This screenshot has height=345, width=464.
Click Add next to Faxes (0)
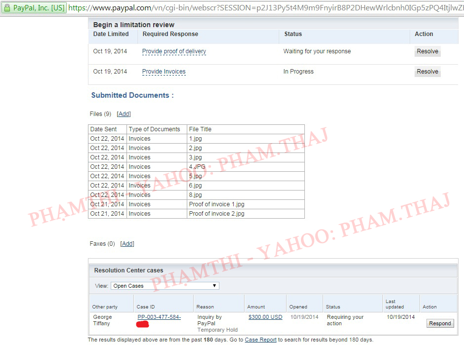pyautogui.click(x=127, y=244)
